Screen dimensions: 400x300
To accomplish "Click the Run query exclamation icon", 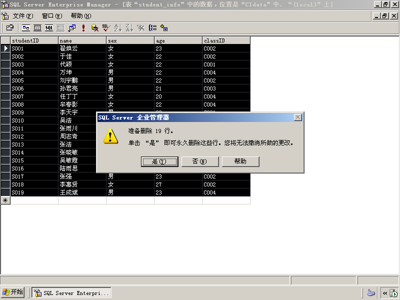I will point(83,28).
